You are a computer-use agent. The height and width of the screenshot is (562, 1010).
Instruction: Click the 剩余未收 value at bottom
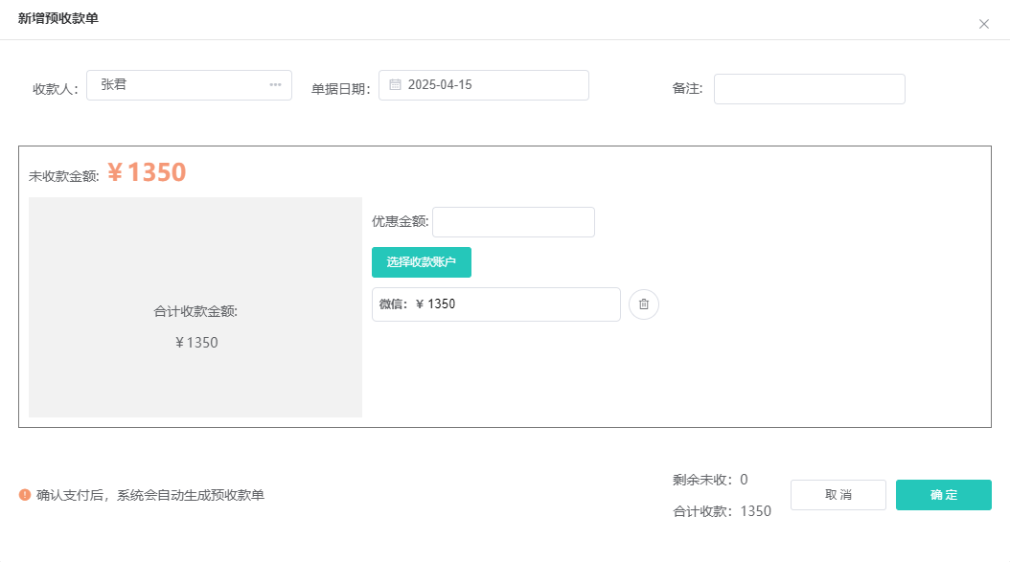click(743, 480)
